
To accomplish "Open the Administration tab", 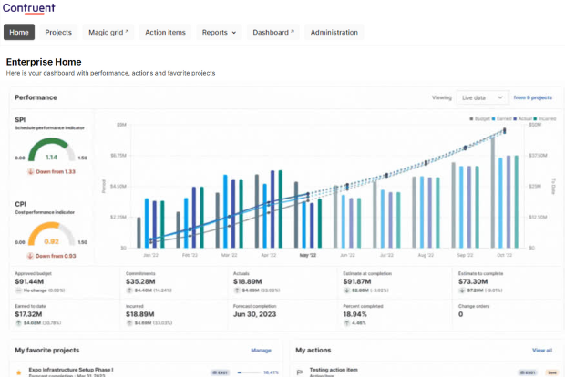I will 334,33.
